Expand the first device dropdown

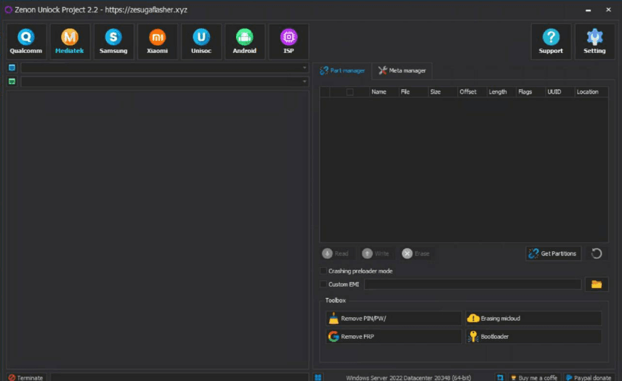click(304, 67)
